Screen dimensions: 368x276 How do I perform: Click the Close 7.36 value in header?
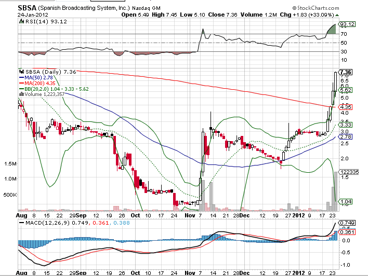[222, 15]
